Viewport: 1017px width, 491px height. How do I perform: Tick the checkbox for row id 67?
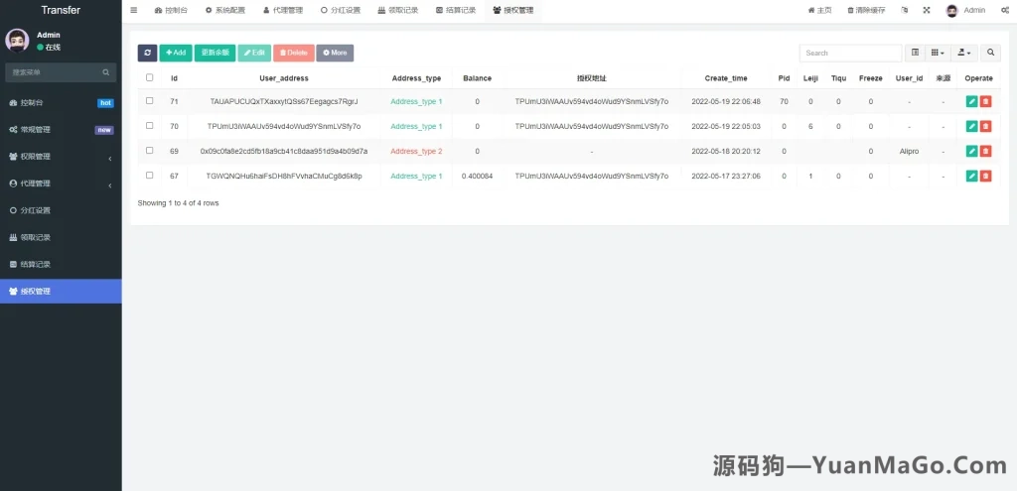click(x=149, y=175)
